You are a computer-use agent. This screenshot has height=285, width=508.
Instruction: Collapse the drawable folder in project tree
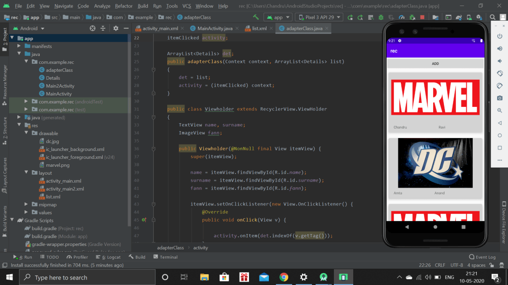pyautogui.click(x=27, y=133)
